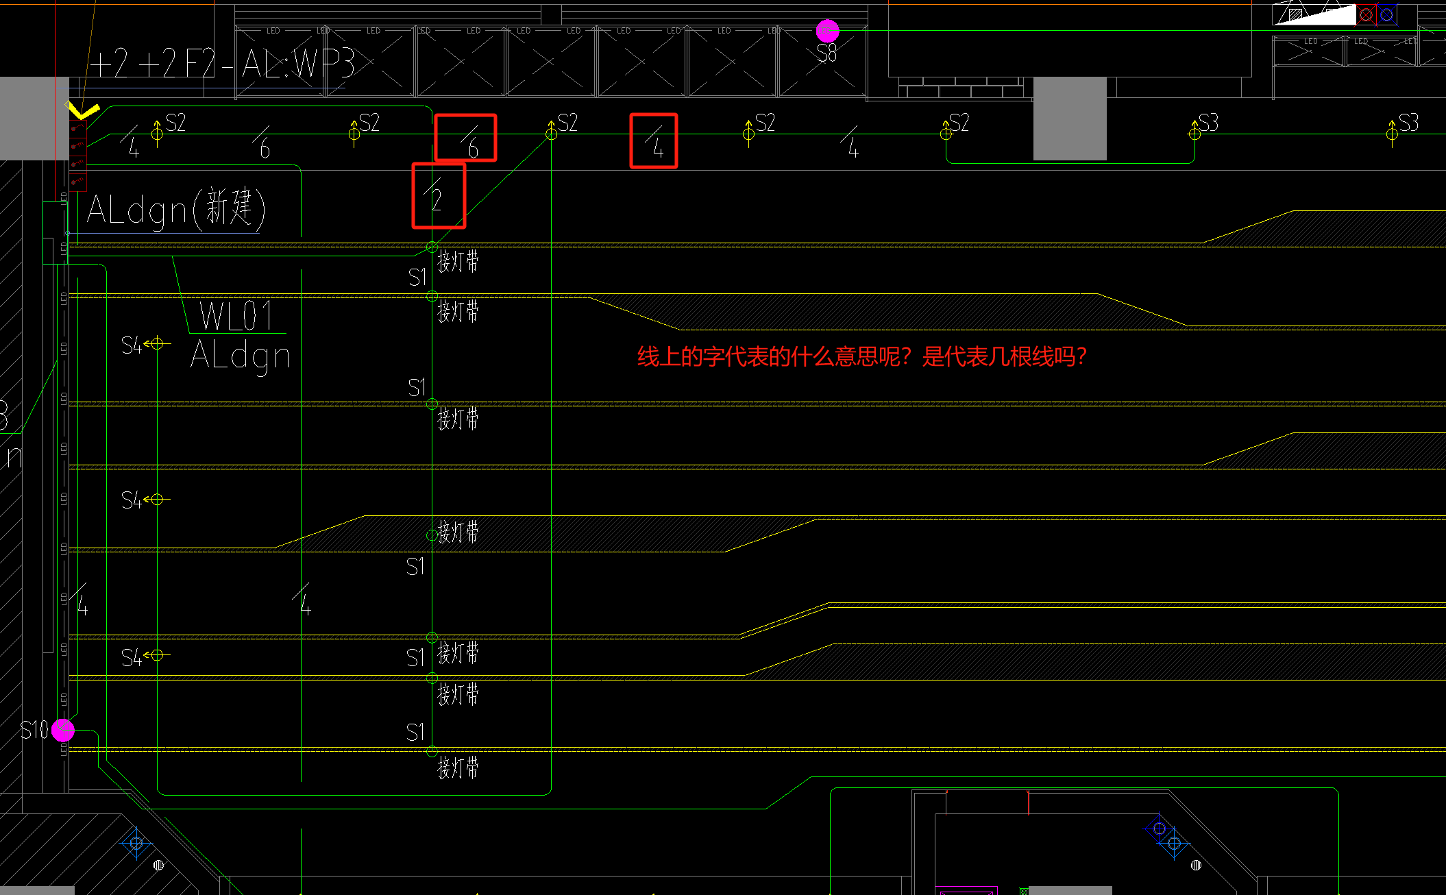Select the yellow S2 symbol where the diagonal green wire ends
This screenshot has width=1446, height=895.
pyautogui.click(x=551, y=133)
